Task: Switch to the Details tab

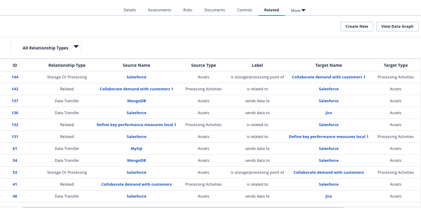Action: coord(129,10)
